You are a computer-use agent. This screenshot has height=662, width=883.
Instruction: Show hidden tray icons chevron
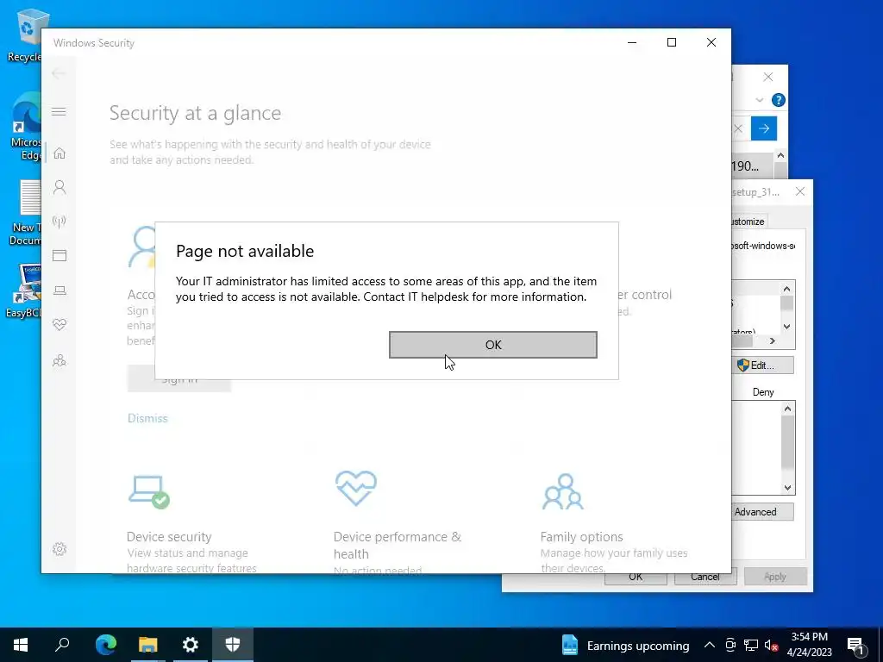(709, 645)
